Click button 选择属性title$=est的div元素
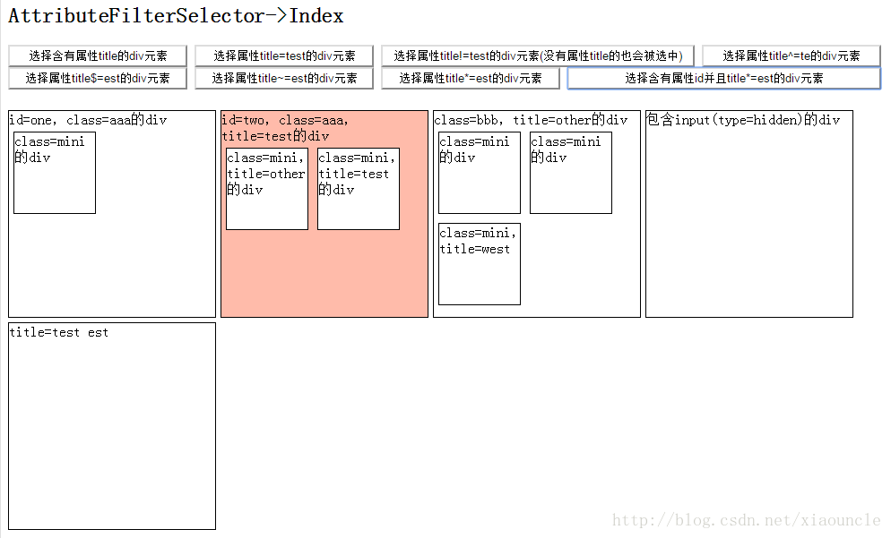 98,78
